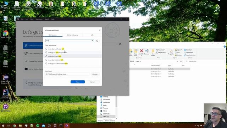
Task: Open the URL tab in clone dialog
Action: 92,35
